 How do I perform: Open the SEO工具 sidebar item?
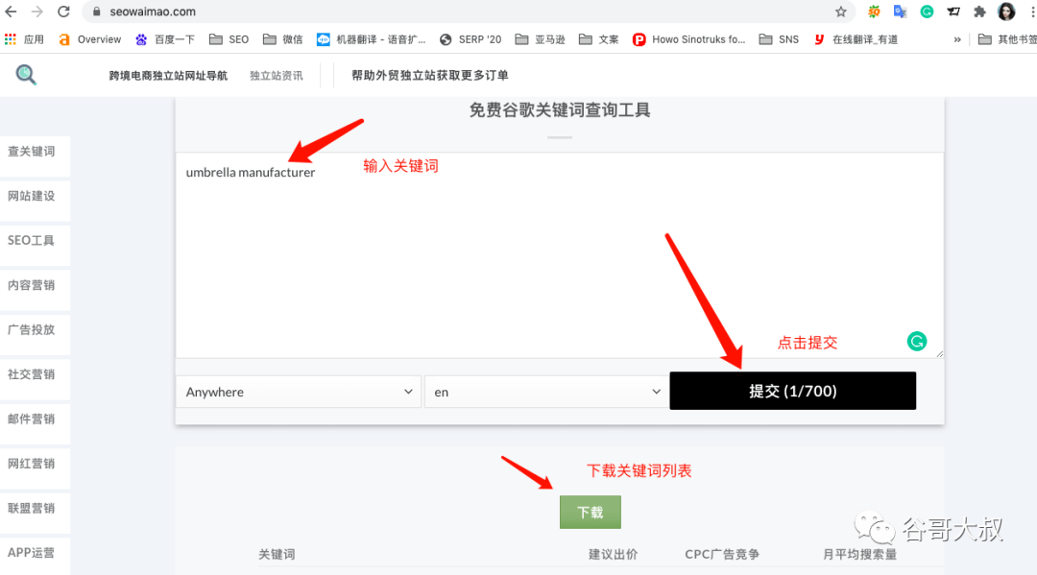point(33,241)
